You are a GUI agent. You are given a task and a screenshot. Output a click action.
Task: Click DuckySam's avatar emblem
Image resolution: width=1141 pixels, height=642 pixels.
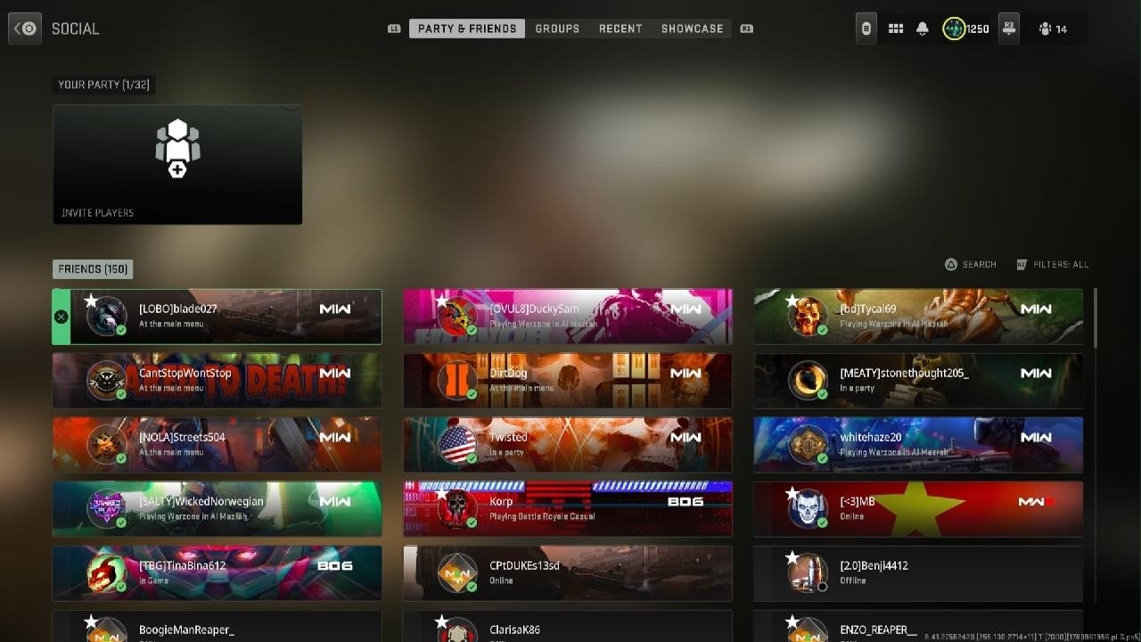click(x=457, y=317)
